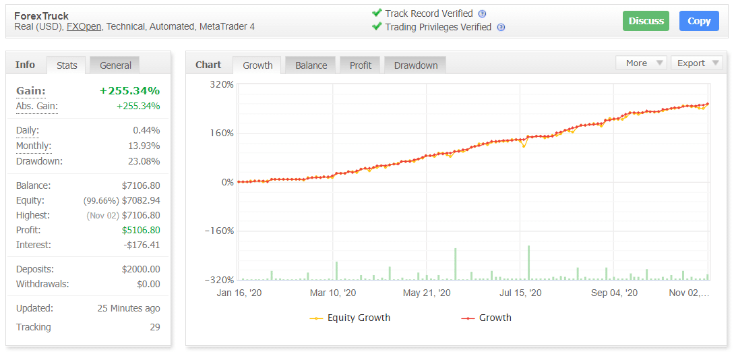The height and width of the screenshot is (354, 734).
Task: Click the Chart panel heading
Action: (x=208, y=65)
